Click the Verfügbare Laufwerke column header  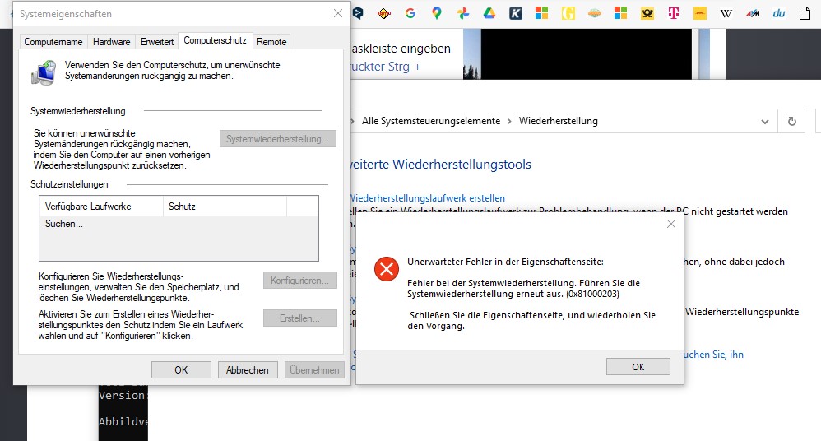pyautogui.click(x=101, y=207)
